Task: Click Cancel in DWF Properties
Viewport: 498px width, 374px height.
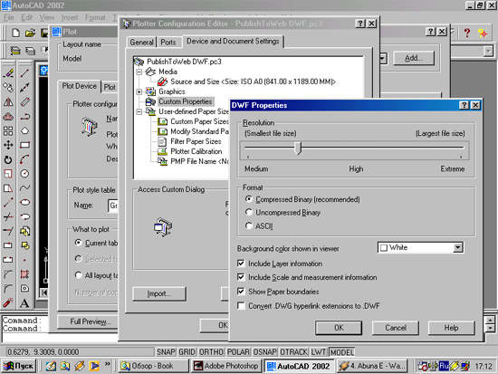Action: tap(396, 328)
